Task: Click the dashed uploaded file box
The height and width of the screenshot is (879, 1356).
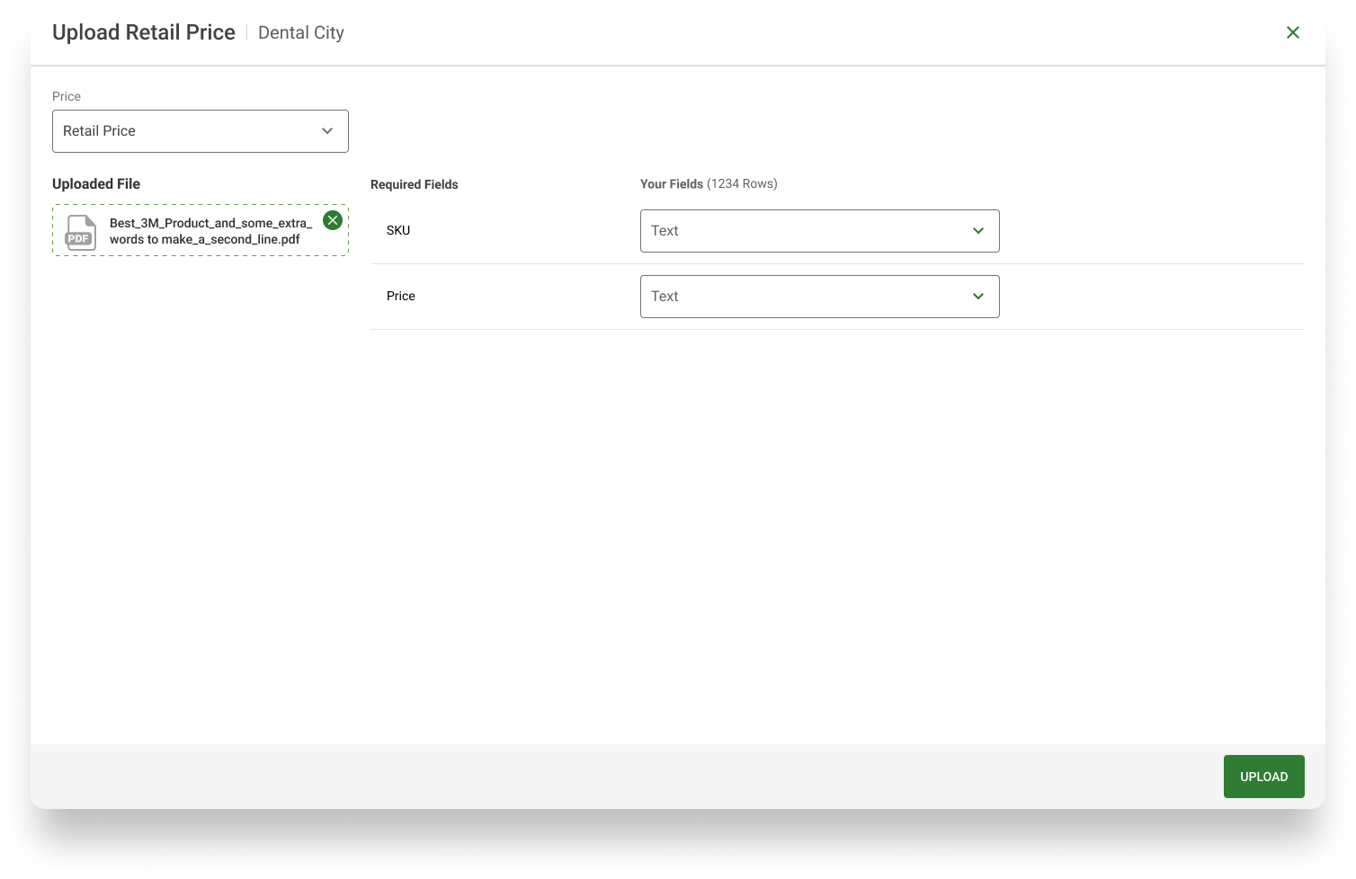Action: click(201, 231)
